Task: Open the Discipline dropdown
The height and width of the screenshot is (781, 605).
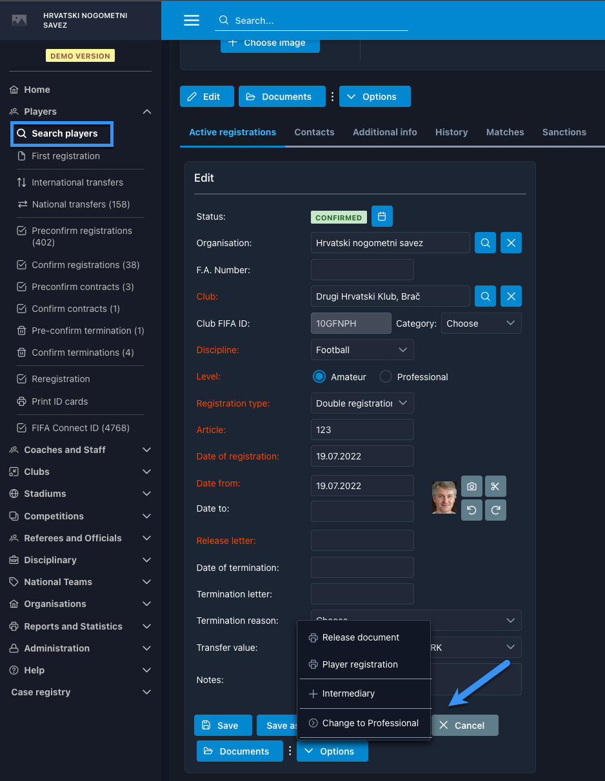Action: coord(362,350)
